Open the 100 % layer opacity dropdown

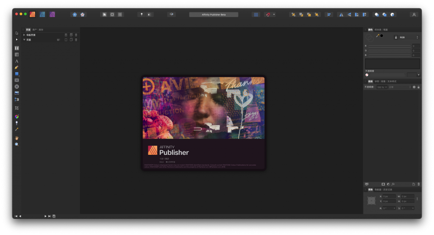point(382,87)
